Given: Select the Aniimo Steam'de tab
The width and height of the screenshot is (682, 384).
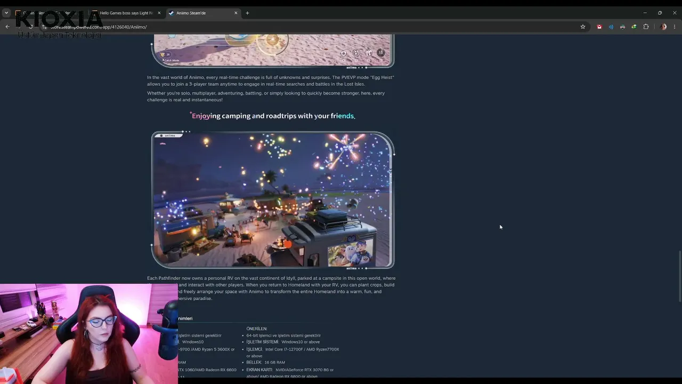Looking at the screenshot, I should click(202, 13).
